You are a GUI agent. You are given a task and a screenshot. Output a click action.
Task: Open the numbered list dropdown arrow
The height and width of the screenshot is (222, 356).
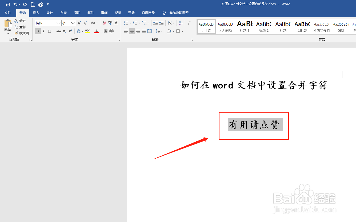pyautogui.click(x=139, y=23)
